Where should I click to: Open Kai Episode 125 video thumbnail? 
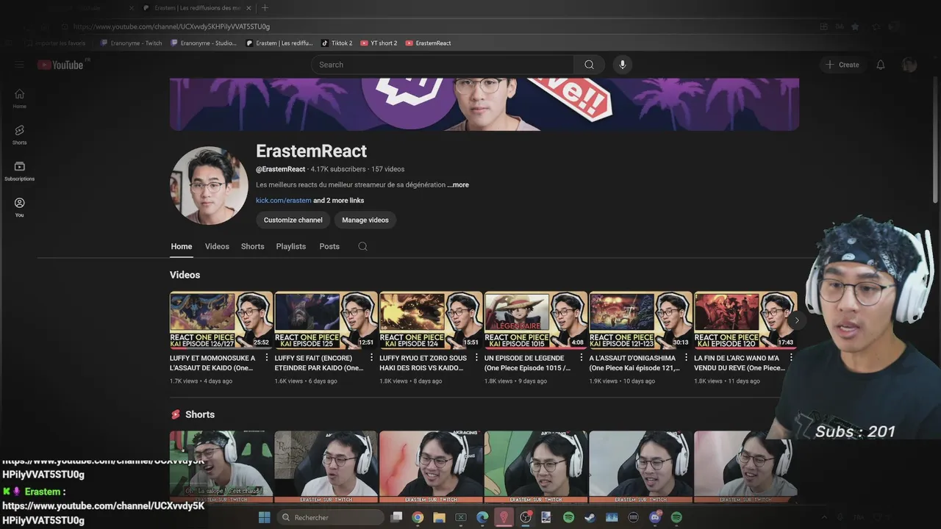click(326, 320)
